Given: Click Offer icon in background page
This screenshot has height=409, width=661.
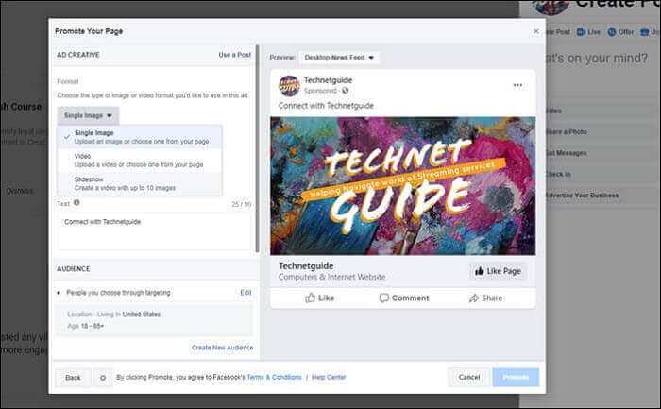Looking at the screenshot, I should pyautogui.click(x=612, y=32).
